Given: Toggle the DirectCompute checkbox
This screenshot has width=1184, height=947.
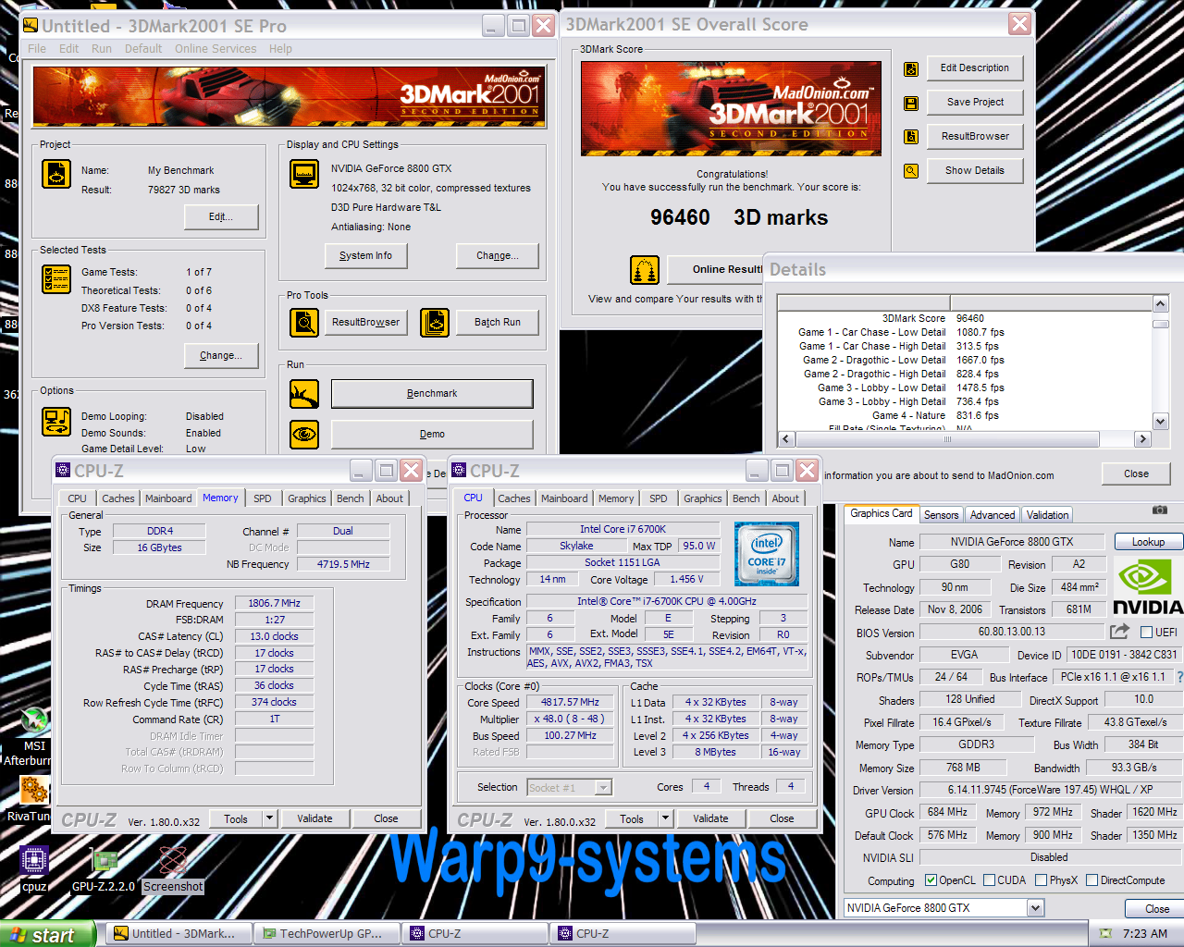Looking at the screenshot, I should [1091, 880].
